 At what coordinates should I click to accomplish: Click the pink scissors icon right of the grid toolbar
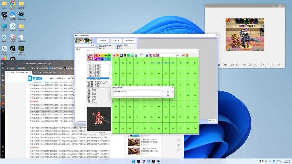point(183,55)
